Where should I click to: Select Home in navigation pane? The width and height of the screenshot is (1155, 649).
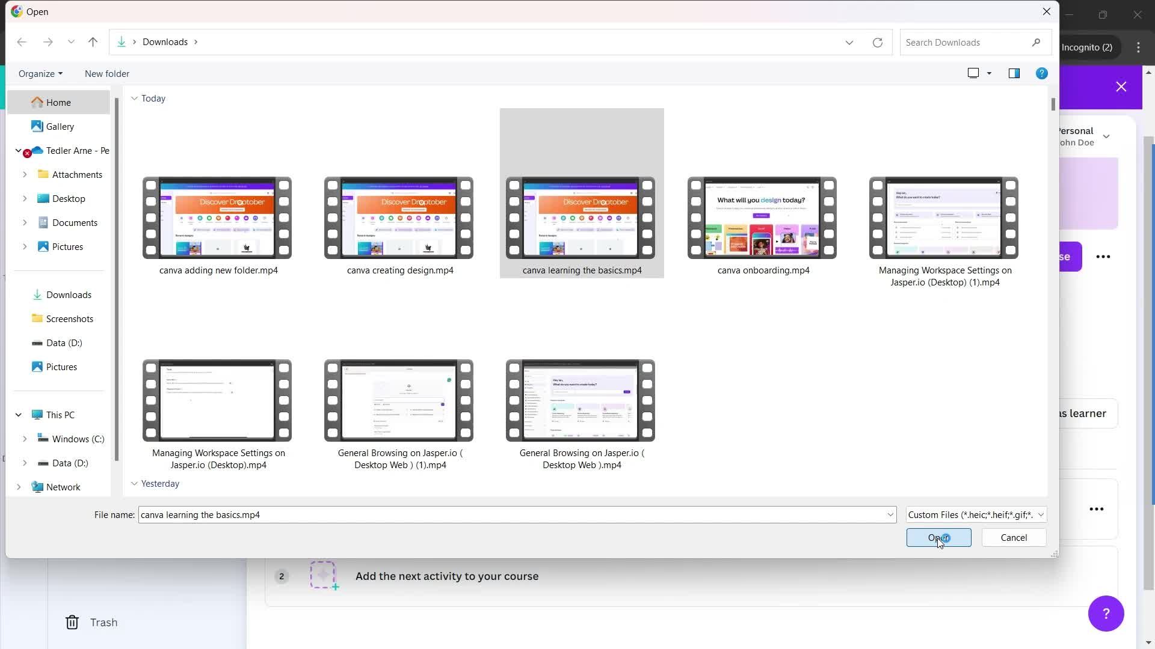(x=58, y=103)
